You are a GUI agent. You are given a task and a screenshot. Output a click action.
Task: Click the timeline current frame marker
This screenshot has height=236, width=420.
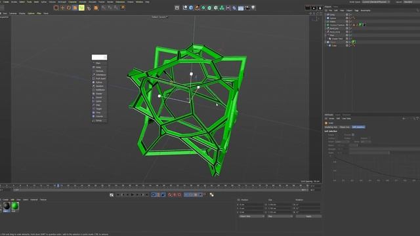tap(58, 186)
